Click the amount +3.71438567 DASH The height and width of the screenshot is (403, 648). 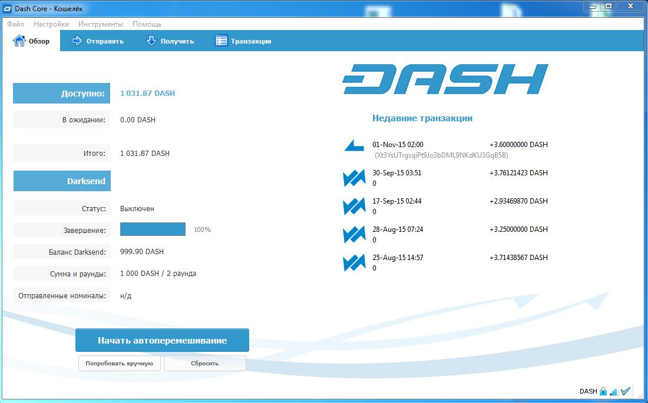518,257
